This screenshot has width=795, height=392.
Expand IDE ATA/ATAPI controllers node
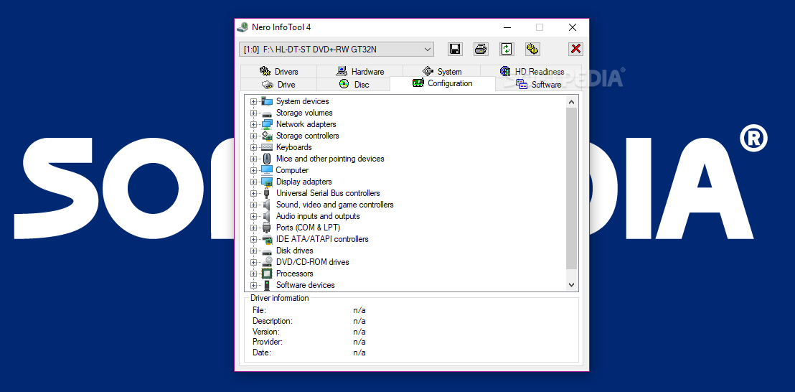pos(253,239)
